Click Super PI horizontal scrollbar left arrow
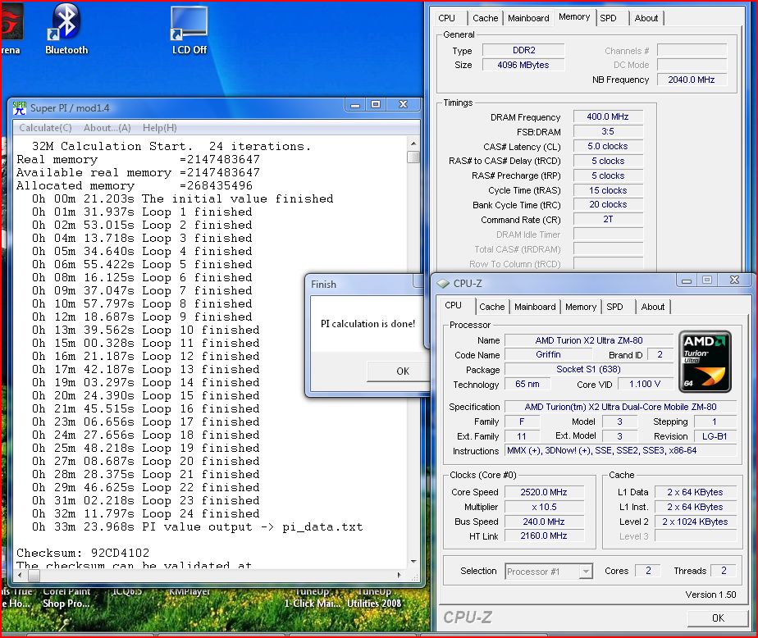The image size is (758, 638). (x=20, y=575)
